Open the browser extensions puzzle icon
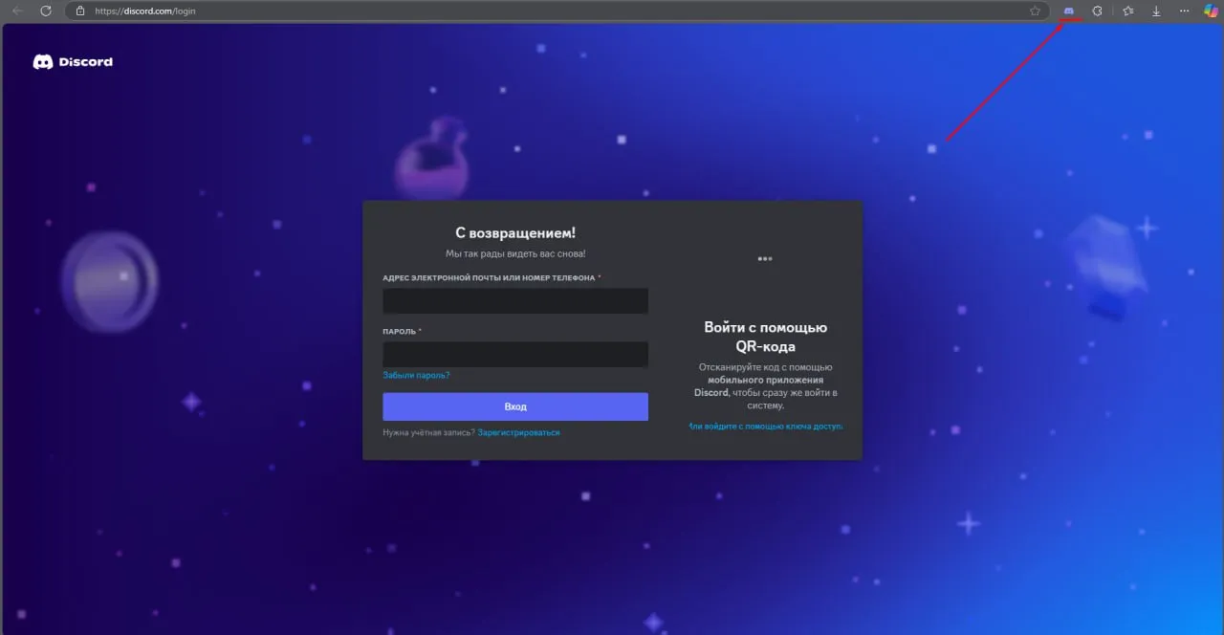 pyautogui.click(x=1098, y=11)
